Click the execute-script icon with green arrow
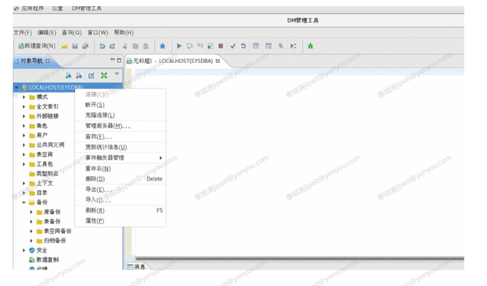Viewport: 487px width, 286px height. pyautogui.click(x=210, y=46)
